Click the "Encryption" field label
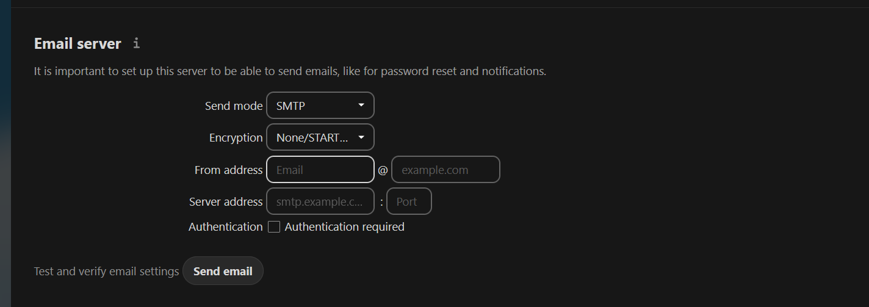 pyautogui.click(x=236, y=138)
